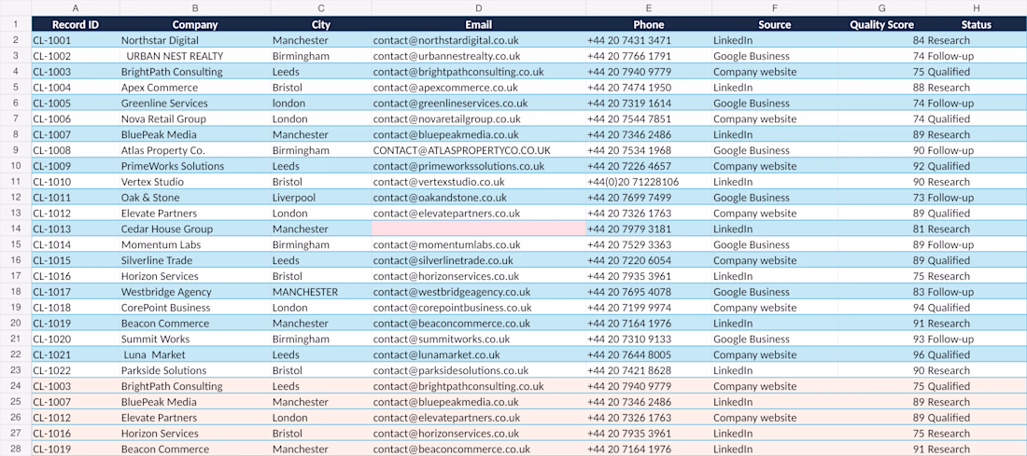Select cell 'CL-1001'
This screenshot has height=456, width=1027.
[x=76, y=40]
